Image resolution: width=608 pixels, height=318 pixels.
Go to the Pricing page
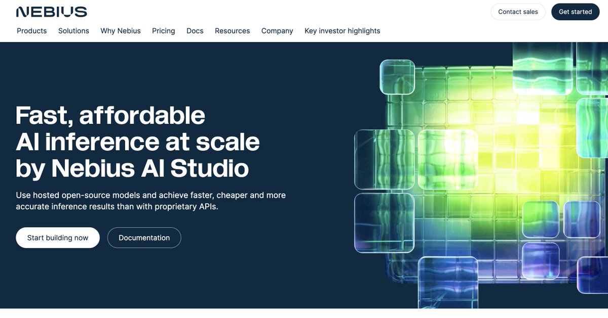click(x=164, y=31)
